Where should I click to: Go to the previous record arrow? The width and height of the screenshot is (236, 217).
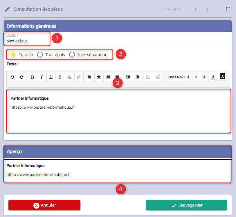196,10
